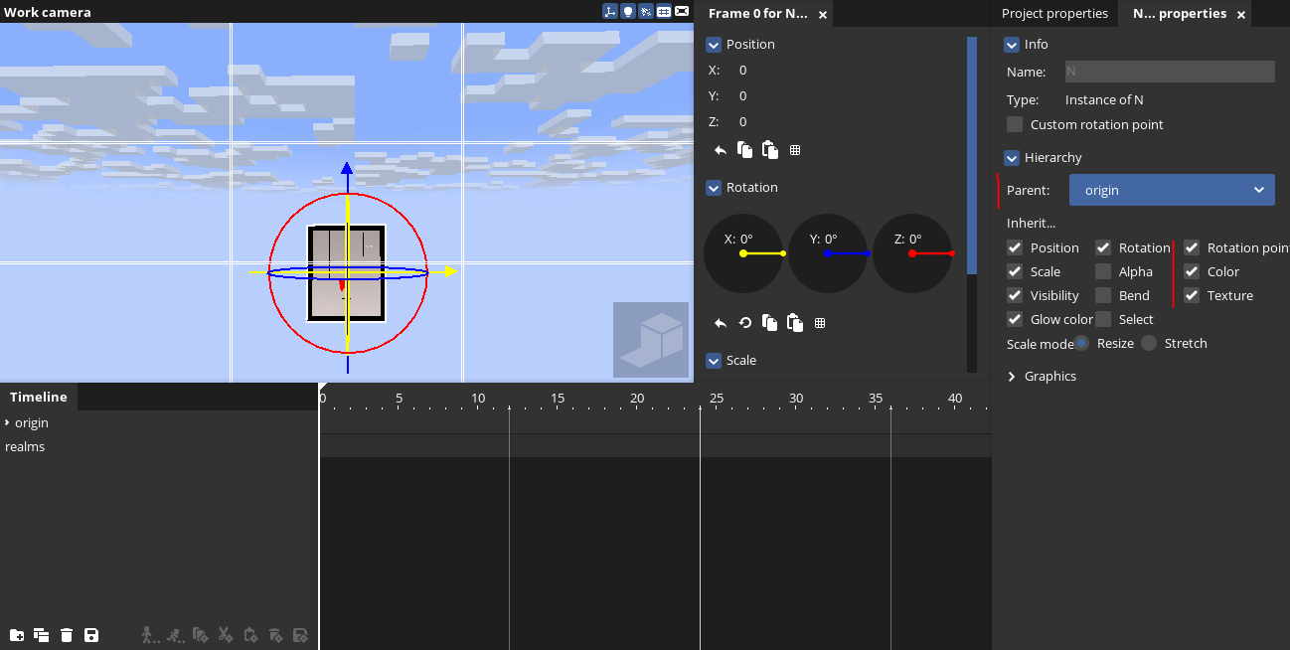This screenshot has height=650, width=1290.
Task: Copy the Position values
Action: click(x=745, y=150)
